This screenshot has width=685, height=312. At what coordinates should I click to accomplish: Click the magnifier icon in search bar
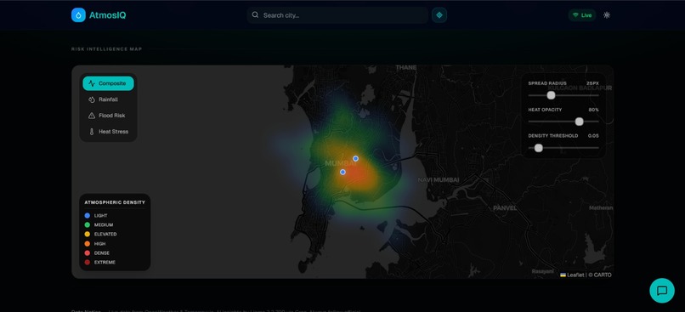tap(255, 14)
